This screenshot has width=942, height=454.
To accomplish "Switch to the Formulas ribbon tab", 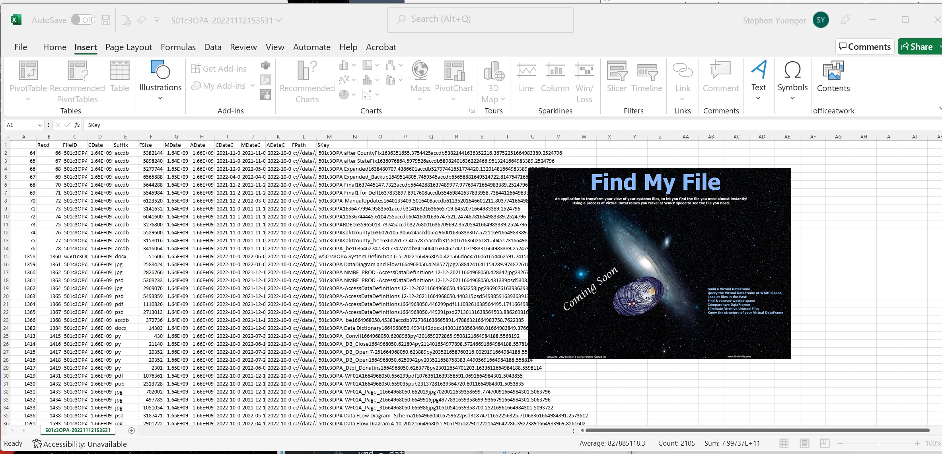I will point(178,47).
